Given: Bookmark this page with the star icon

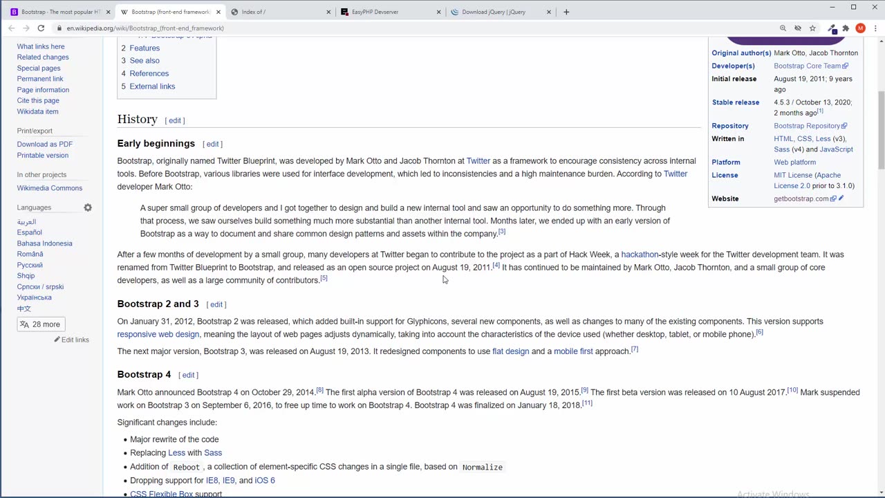Looking at the screenshot, I should click(x=813, y=28).
